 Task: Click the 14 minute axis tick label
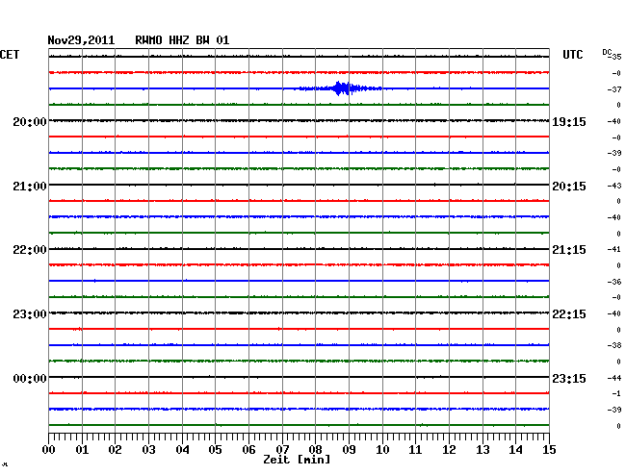point(516,450)
